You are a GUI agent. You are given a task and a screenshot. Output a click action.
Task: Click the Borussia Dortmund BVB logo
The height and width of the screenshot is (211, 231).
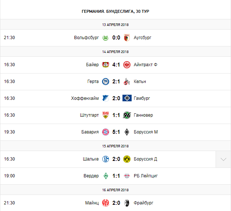pyautogui.click(x=127, y=159)
